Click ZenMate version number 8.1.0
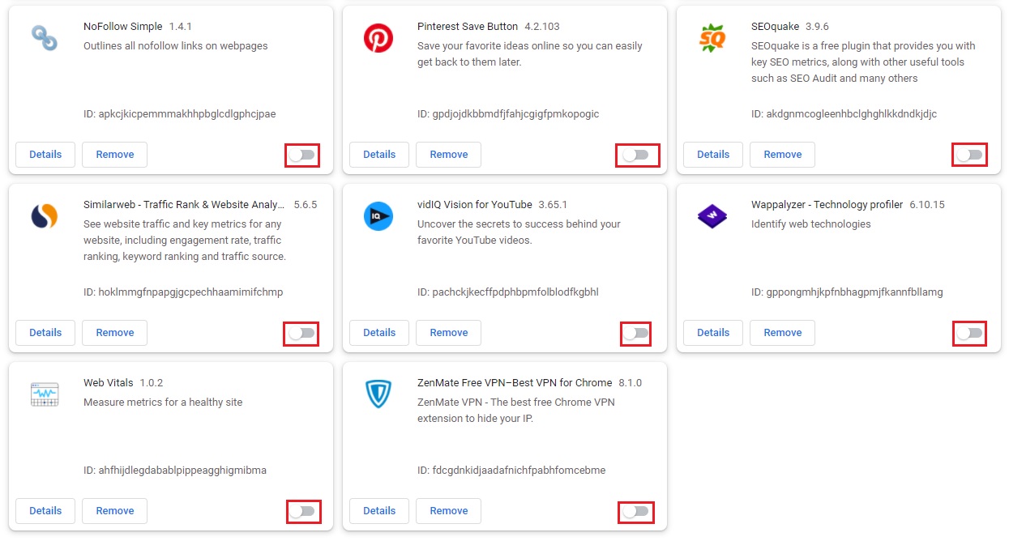This screenshot has width=1009, height=541. (631, 383)
